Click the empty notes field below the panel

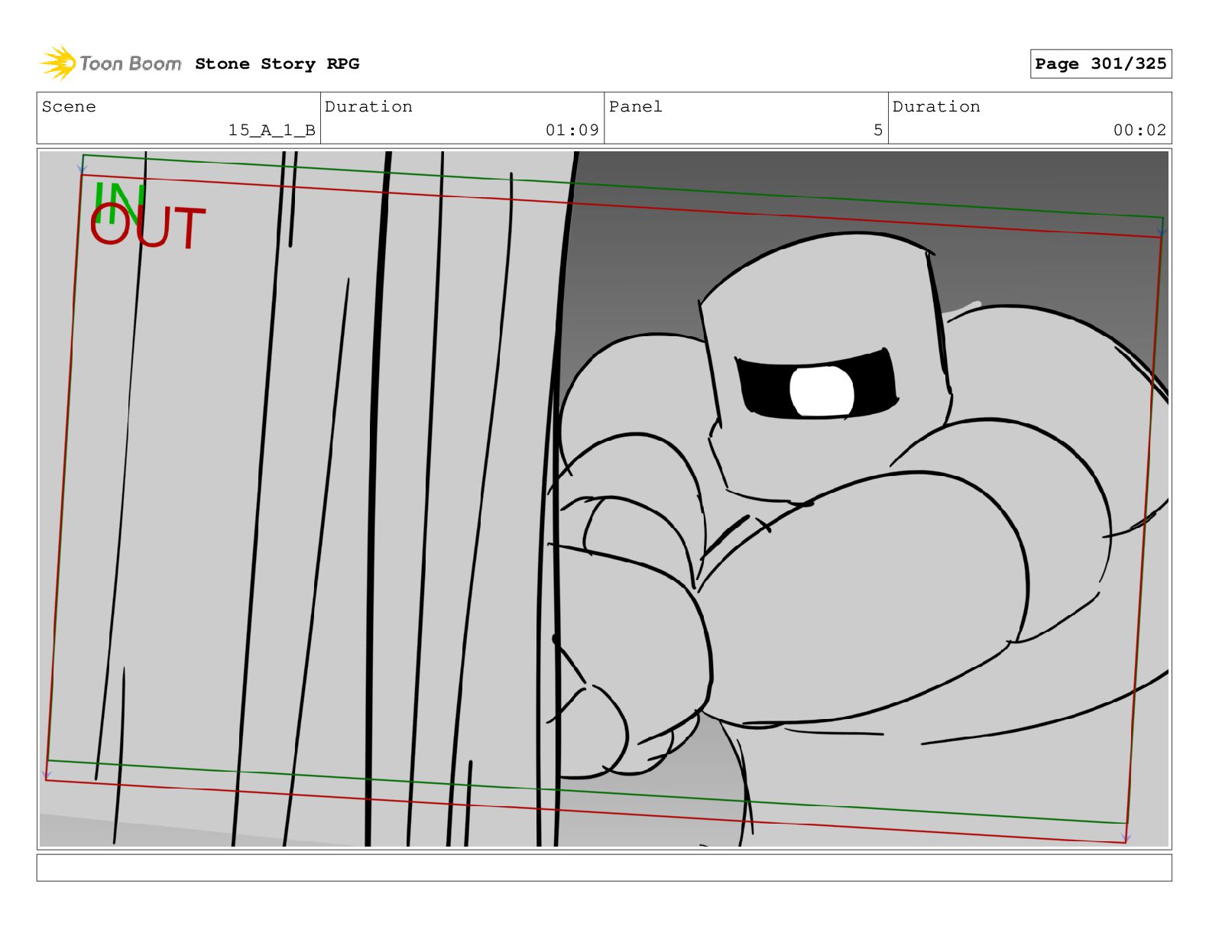coord(604,868)
